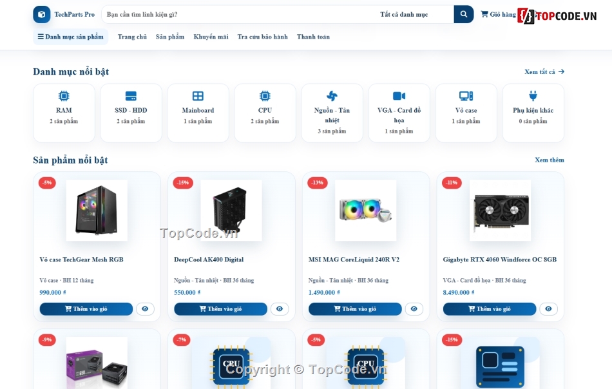Click the 990.000 đ price
This screenshot has height=389, width=612.
[53, 292]
